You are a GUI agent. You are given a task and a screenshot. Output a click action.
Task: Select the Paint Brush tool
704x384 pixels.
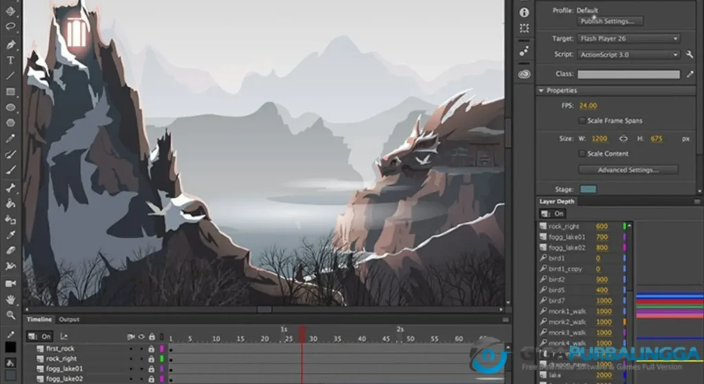pyautogui.click(x=10, y=154)
